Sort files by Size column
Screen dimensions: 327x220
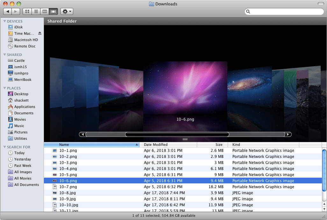tap(219, 144)
